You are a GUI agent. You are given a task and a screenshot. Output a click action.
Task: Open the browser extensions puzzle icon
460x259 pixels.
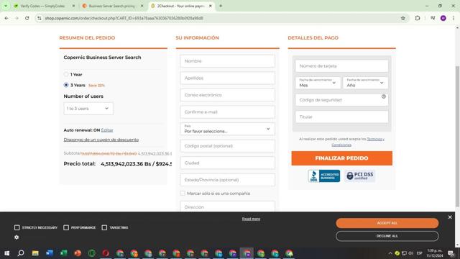[418, 18]
